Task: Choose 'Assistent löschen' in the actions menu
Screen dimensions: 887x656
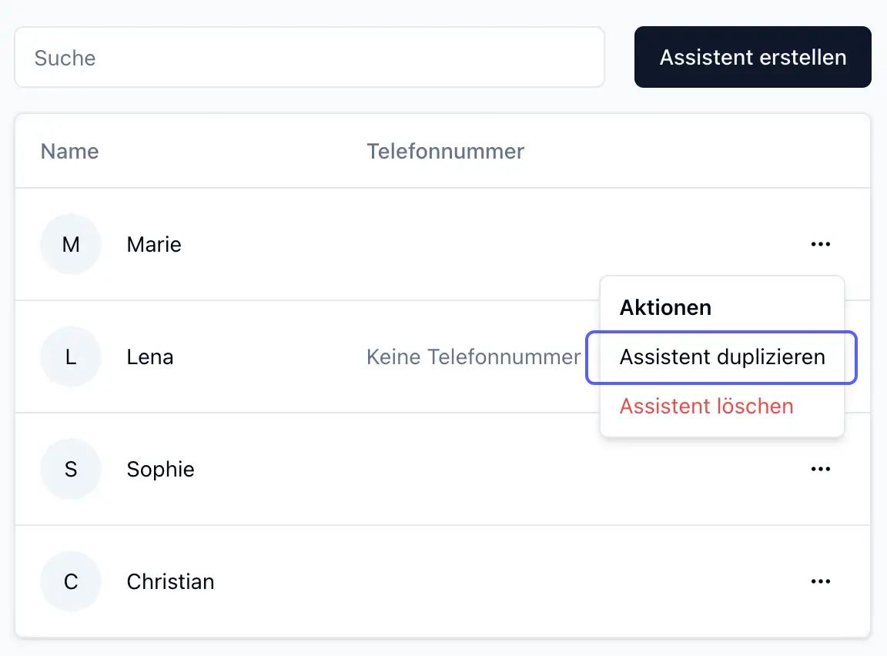Action: pyautogui.click(x=706, y=406)
